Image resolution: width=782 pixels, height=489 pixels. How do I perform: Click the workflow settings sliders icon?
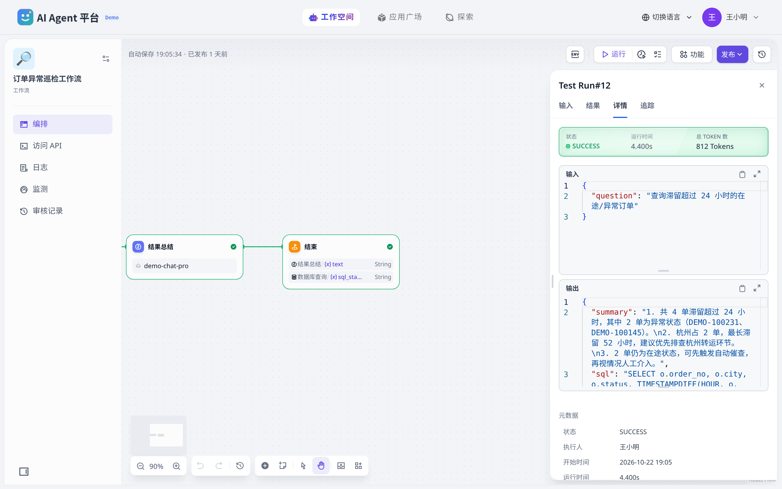coord(106,58)
